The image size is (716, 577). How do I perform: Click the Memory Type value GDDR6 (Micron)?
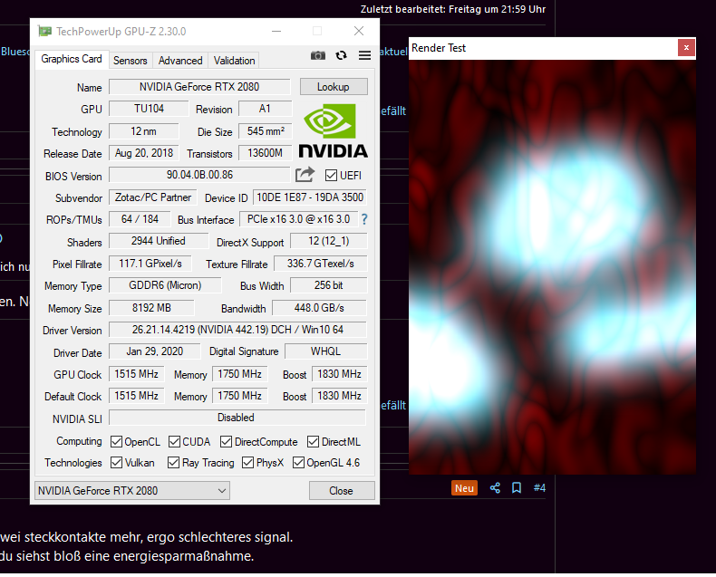point(165,285)
